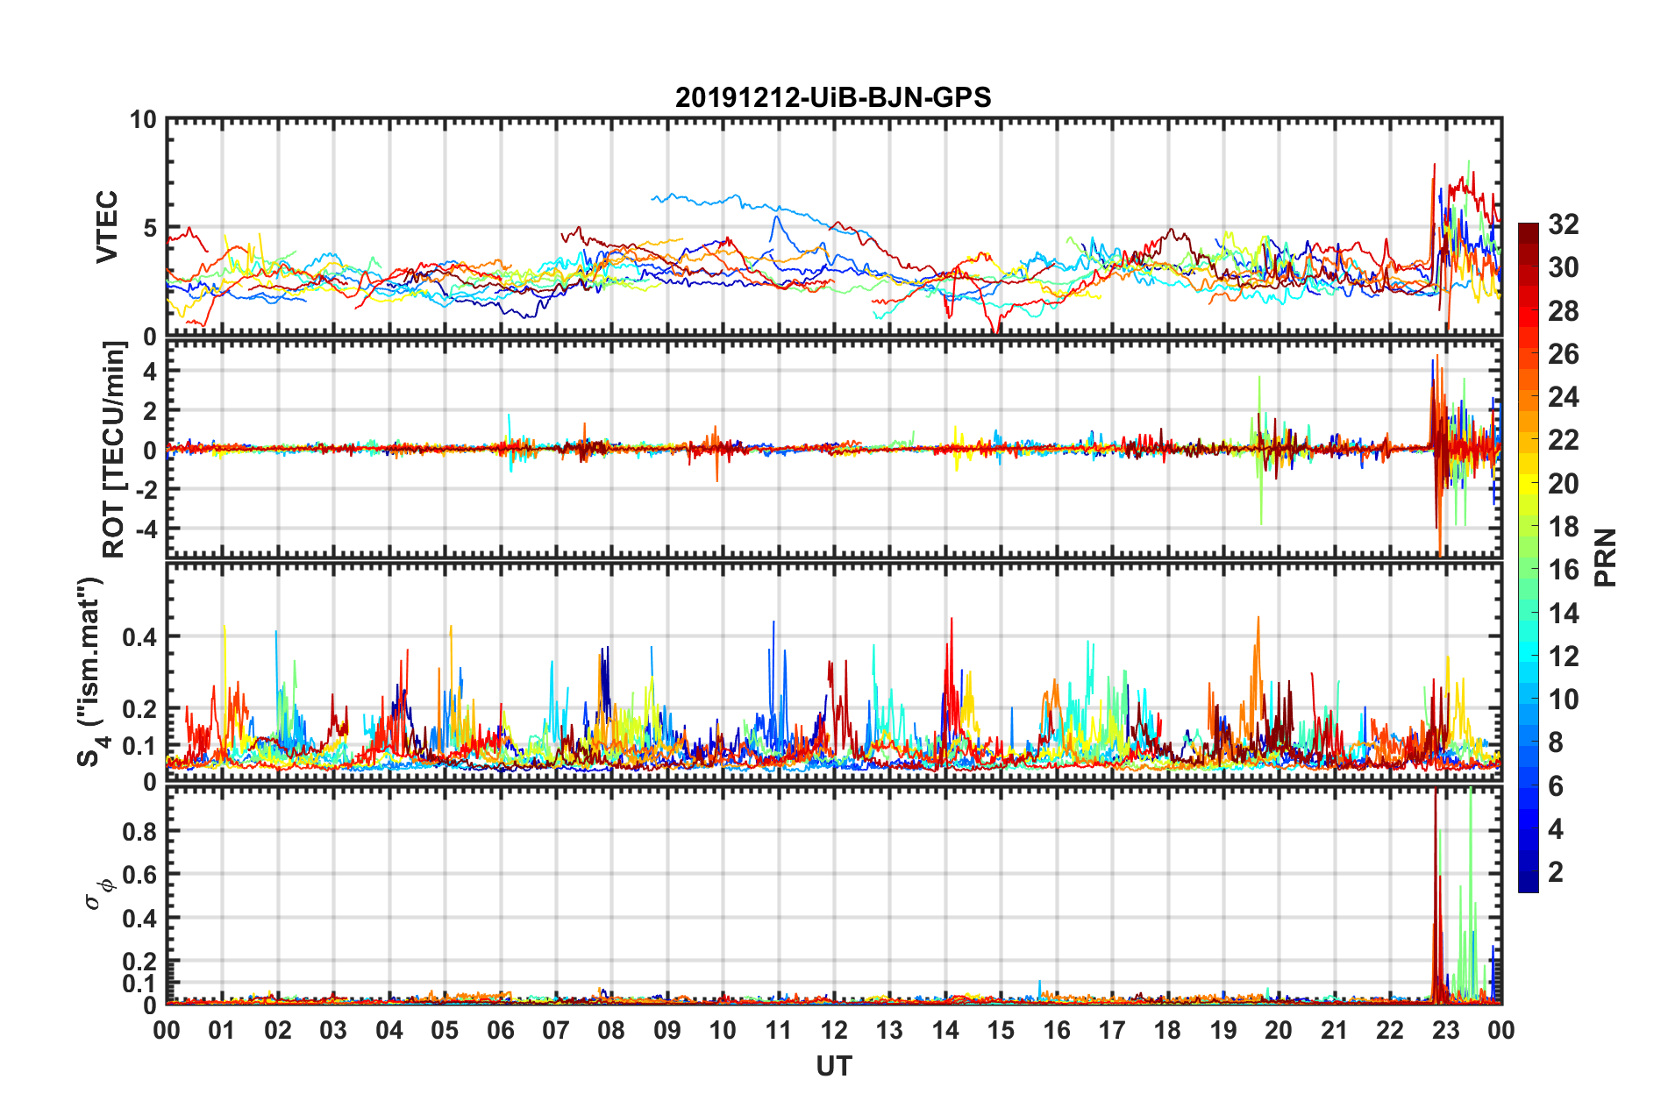The image size is (1668, 1115).
Task: Click the colorbar tick label 14
Action: (1563, 614)
